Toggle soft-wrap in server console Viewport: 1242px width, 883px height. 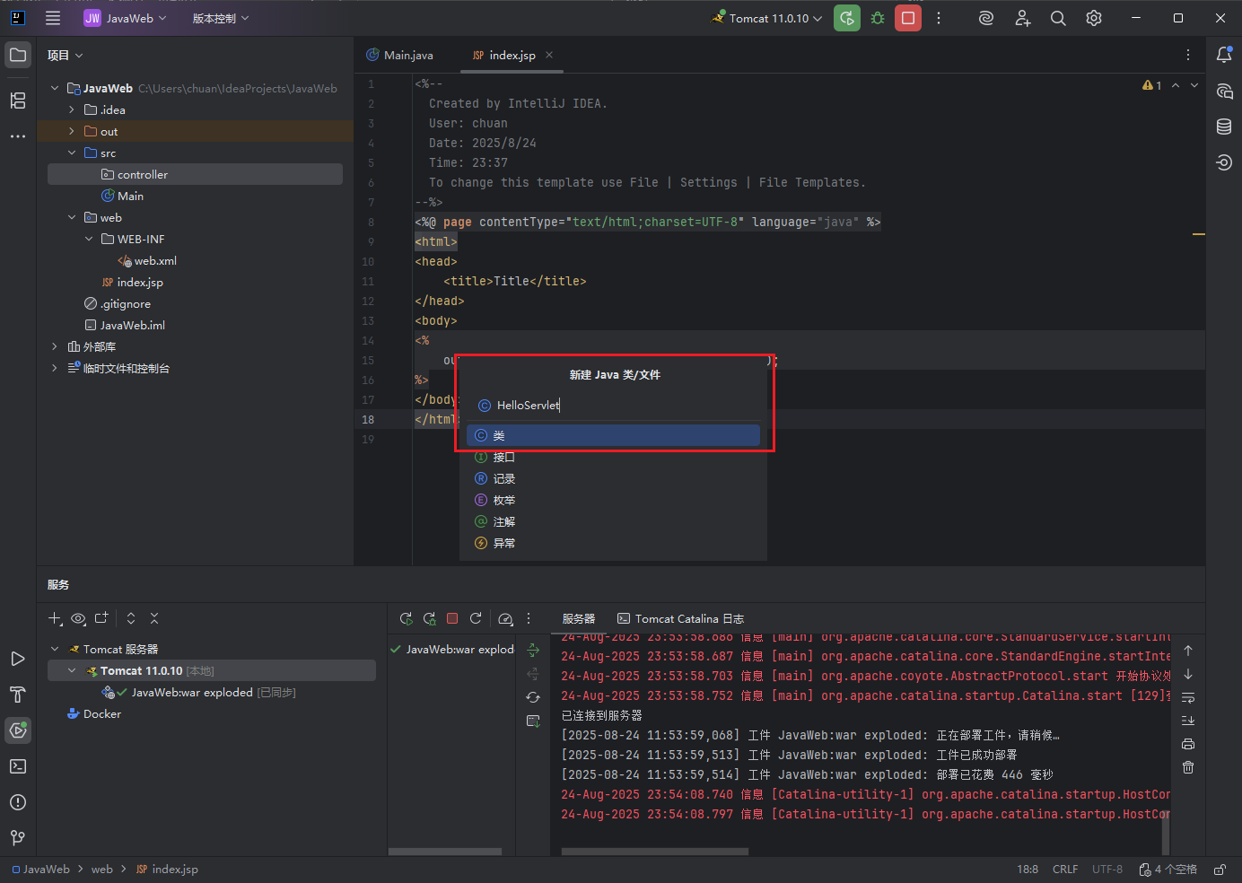[1188, 697]
